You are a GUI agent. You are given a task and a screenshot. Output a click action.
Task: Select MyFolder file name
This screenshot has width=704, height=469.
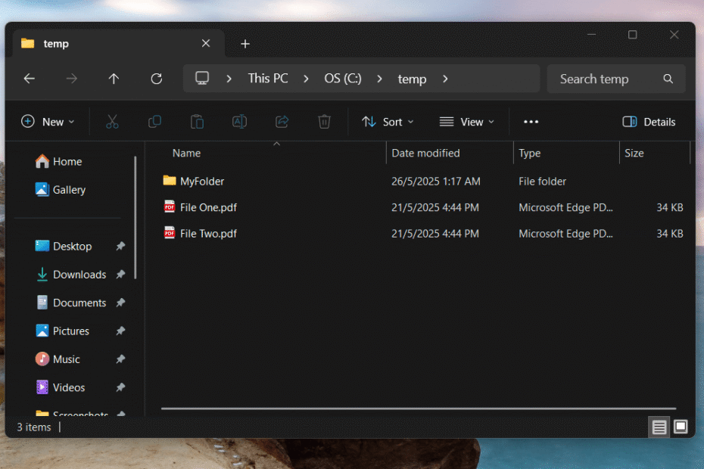[202, 182]
